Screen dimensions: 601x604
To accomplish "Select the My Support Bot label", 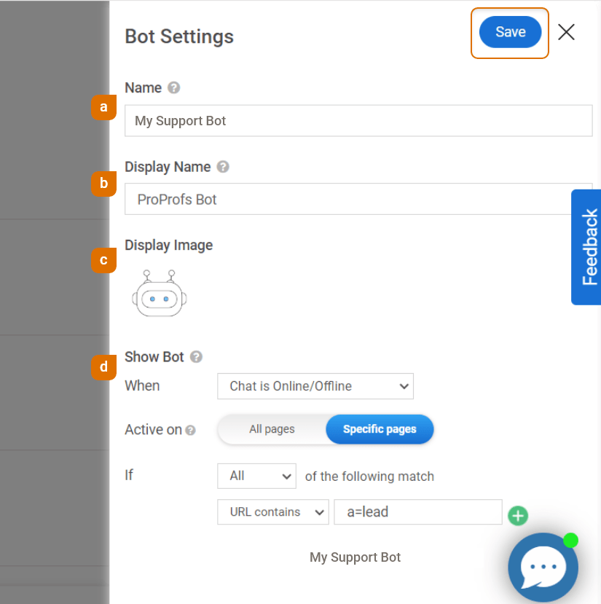I will [355, 557].
